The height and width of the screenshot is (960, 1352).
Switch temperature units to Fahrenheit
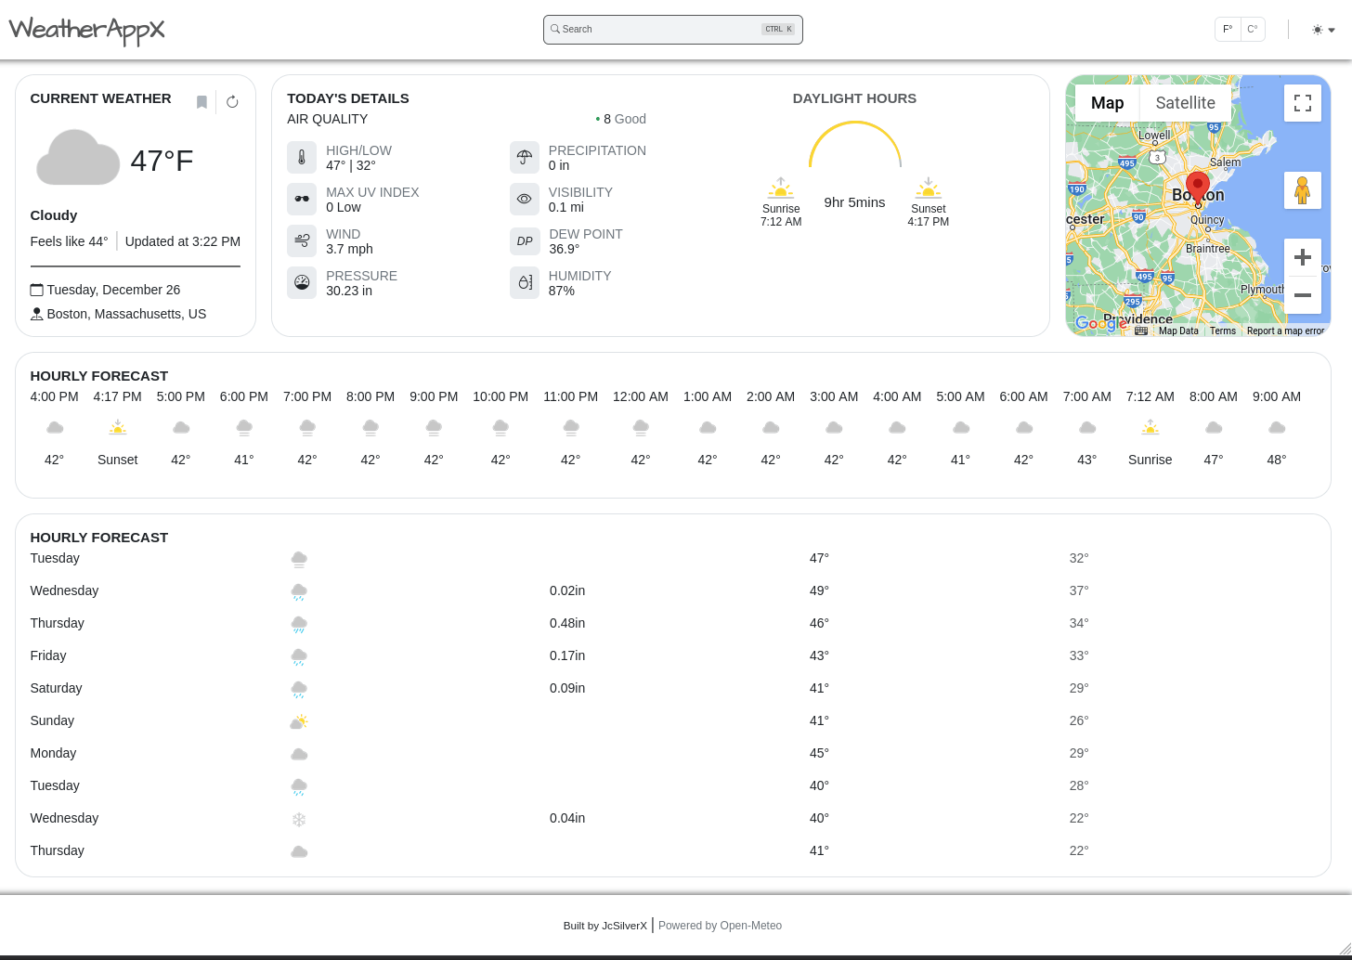click(1228, 30)
